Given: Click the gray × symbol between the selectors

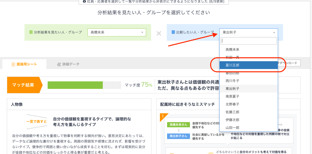Looking at the screenshot, I should pyautogui.click(x=159, y=33).
